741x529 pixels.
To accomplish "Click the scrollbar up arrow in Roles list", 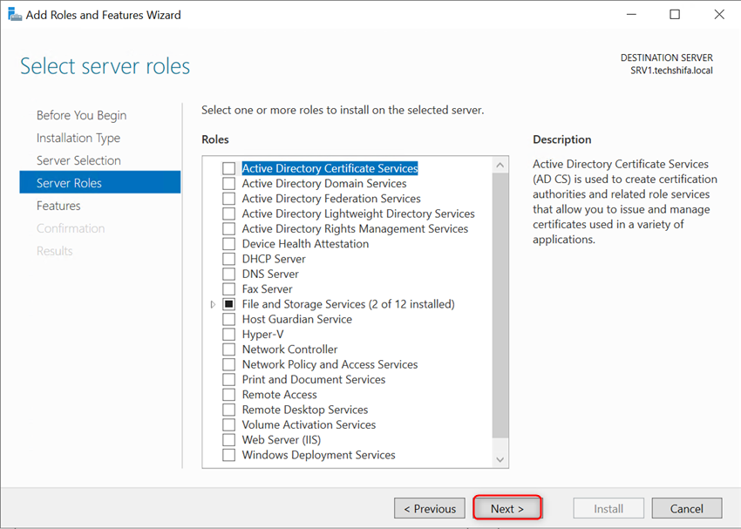I will coord(500,164).
